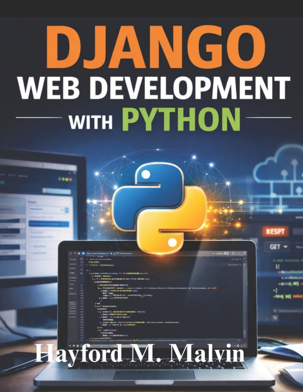Viewport: 303px width, 392px height.
Task: Click the green PYTHON word
Action: point(181,119)
